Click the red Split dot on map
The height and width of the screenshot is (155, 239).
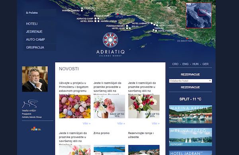coord(118,14)
